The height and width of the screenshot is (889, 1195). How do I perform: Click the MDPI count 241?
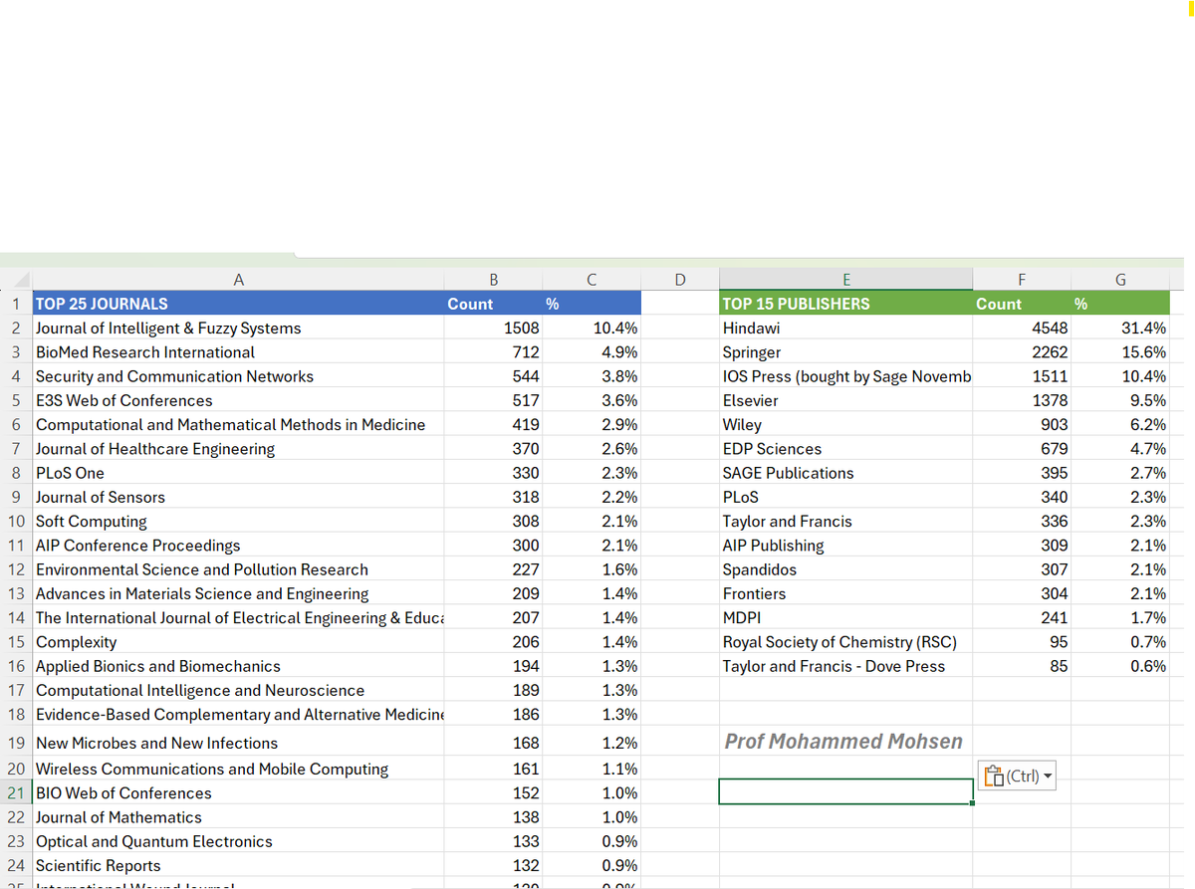click(x=1022, y=617)
